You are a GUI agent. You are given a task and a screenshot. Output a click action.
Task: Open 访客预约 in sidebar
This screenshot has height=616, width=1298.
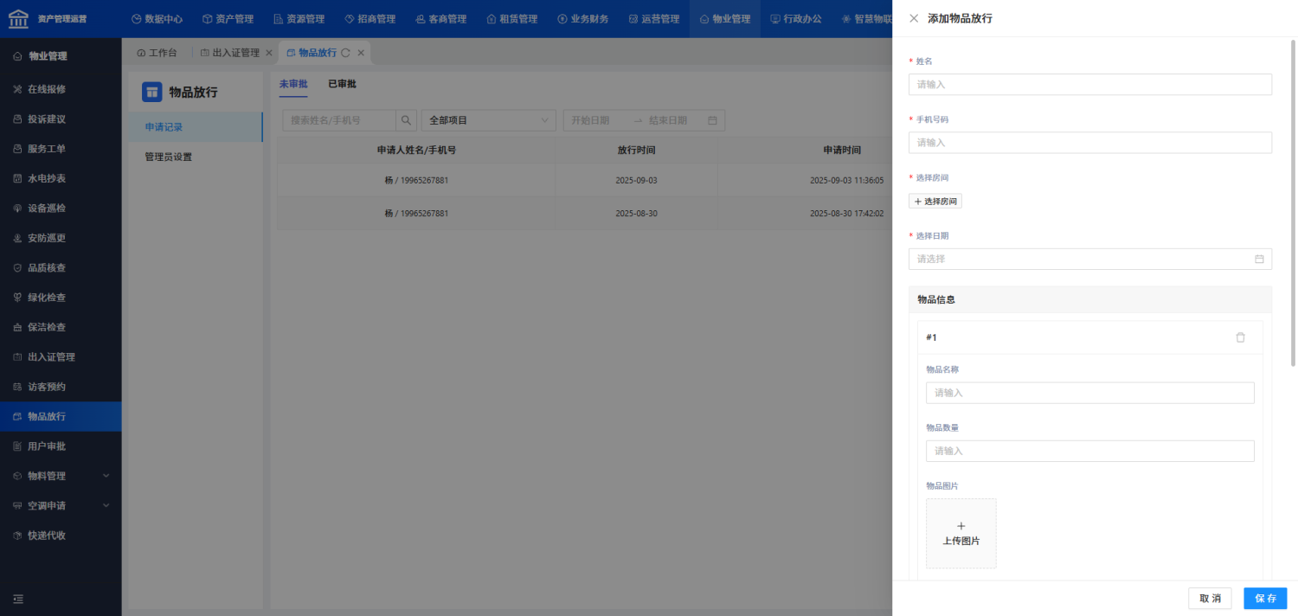point(61,387)
